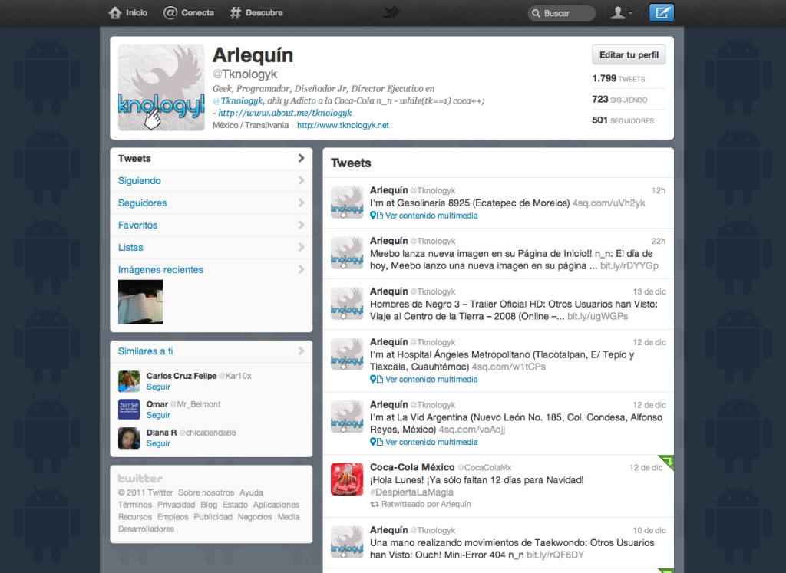The height and width of the screenshot is (573, 786).
Task: Click the Coca-Cola México avatar
Action: point(347,479)
